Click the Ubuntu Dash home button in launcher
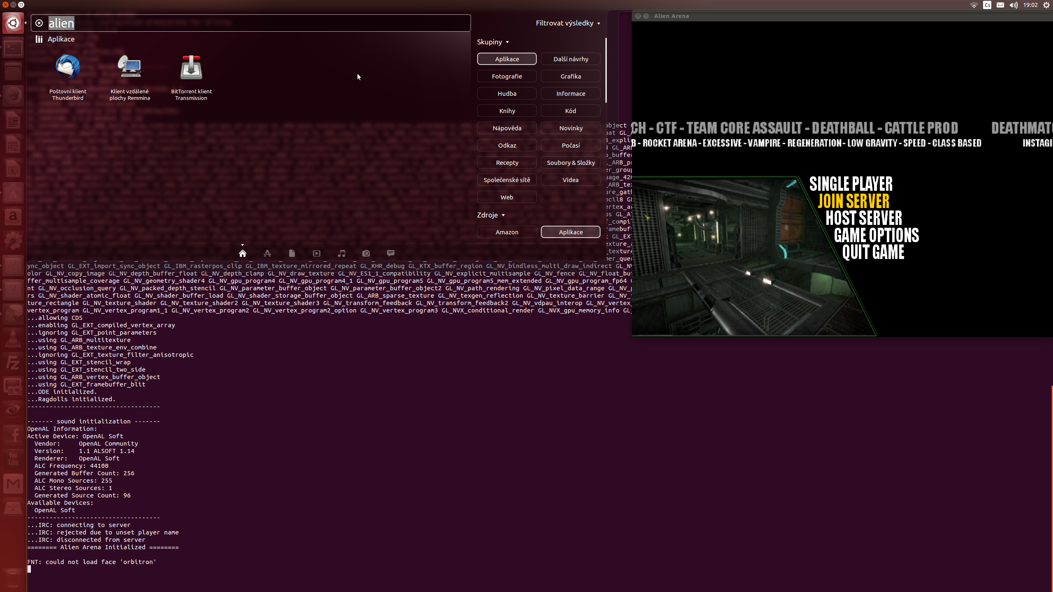 pyautogui.click(x=13, y=23)
